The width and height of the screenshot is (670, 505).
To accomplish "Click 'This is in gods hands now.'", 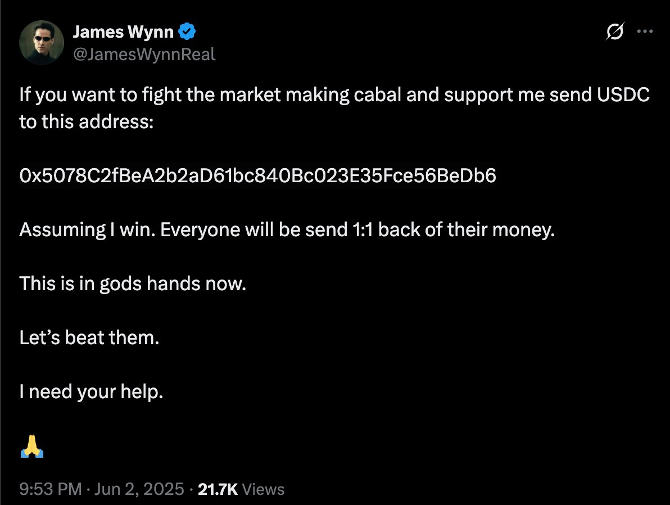I will 133,283.
